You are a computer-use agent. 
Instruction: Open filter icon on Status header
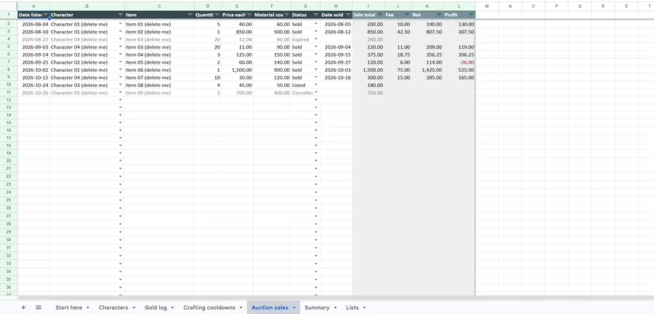pyautogui.click(x=316, y=15)
